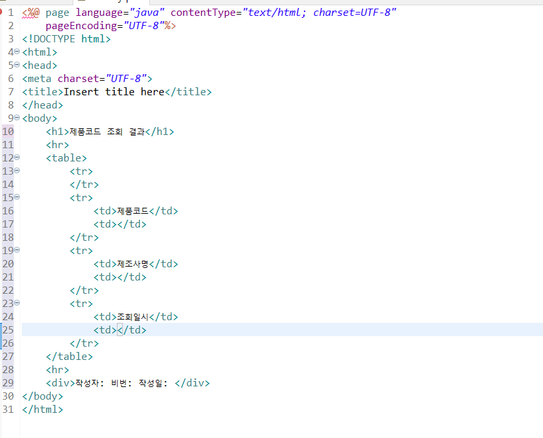Image resolution: width=543 pixels, height=438 pixels.
Task: Collapse the table fold on line 12
Action: (17, 157)
